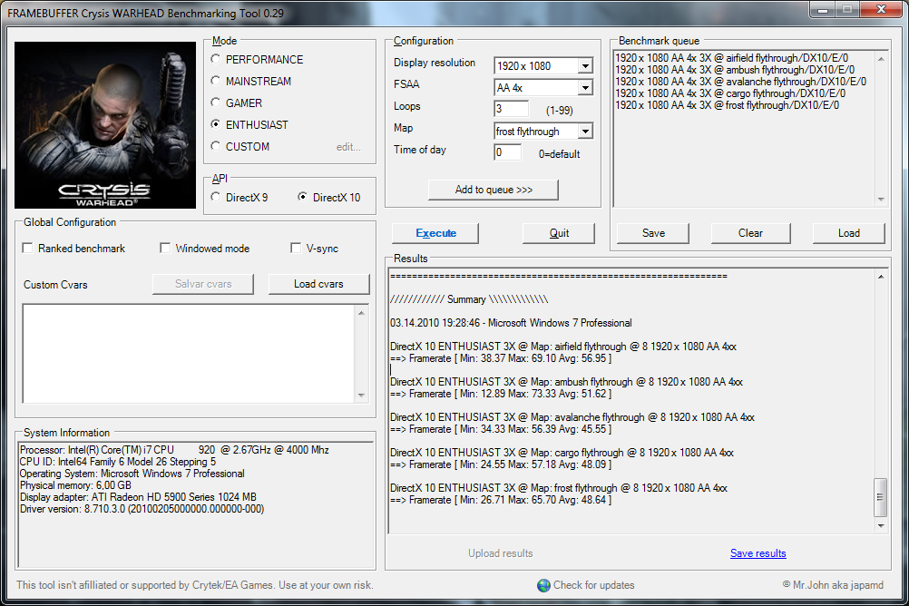The width and height of the screenshot is (909, 606).
Task: Minimize the Benchmarking Tool window
Action: coord(822,9)
